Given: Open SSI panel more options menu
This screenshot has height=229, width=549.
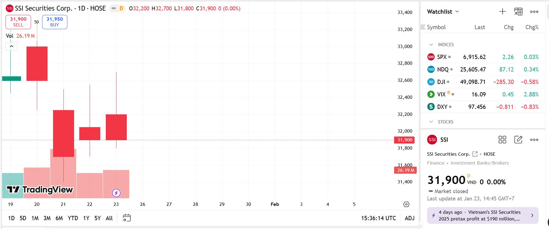Looking at the screenshot, I should point(534,140).
